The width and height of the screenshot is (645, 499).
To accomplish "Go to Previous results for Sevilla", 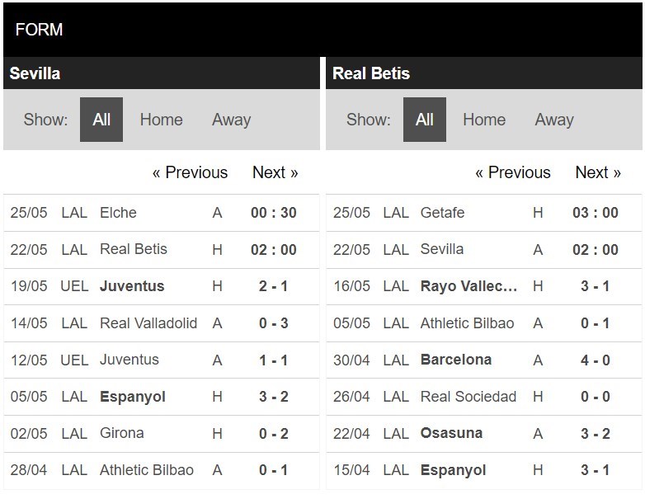I will (x=190, y=172).
